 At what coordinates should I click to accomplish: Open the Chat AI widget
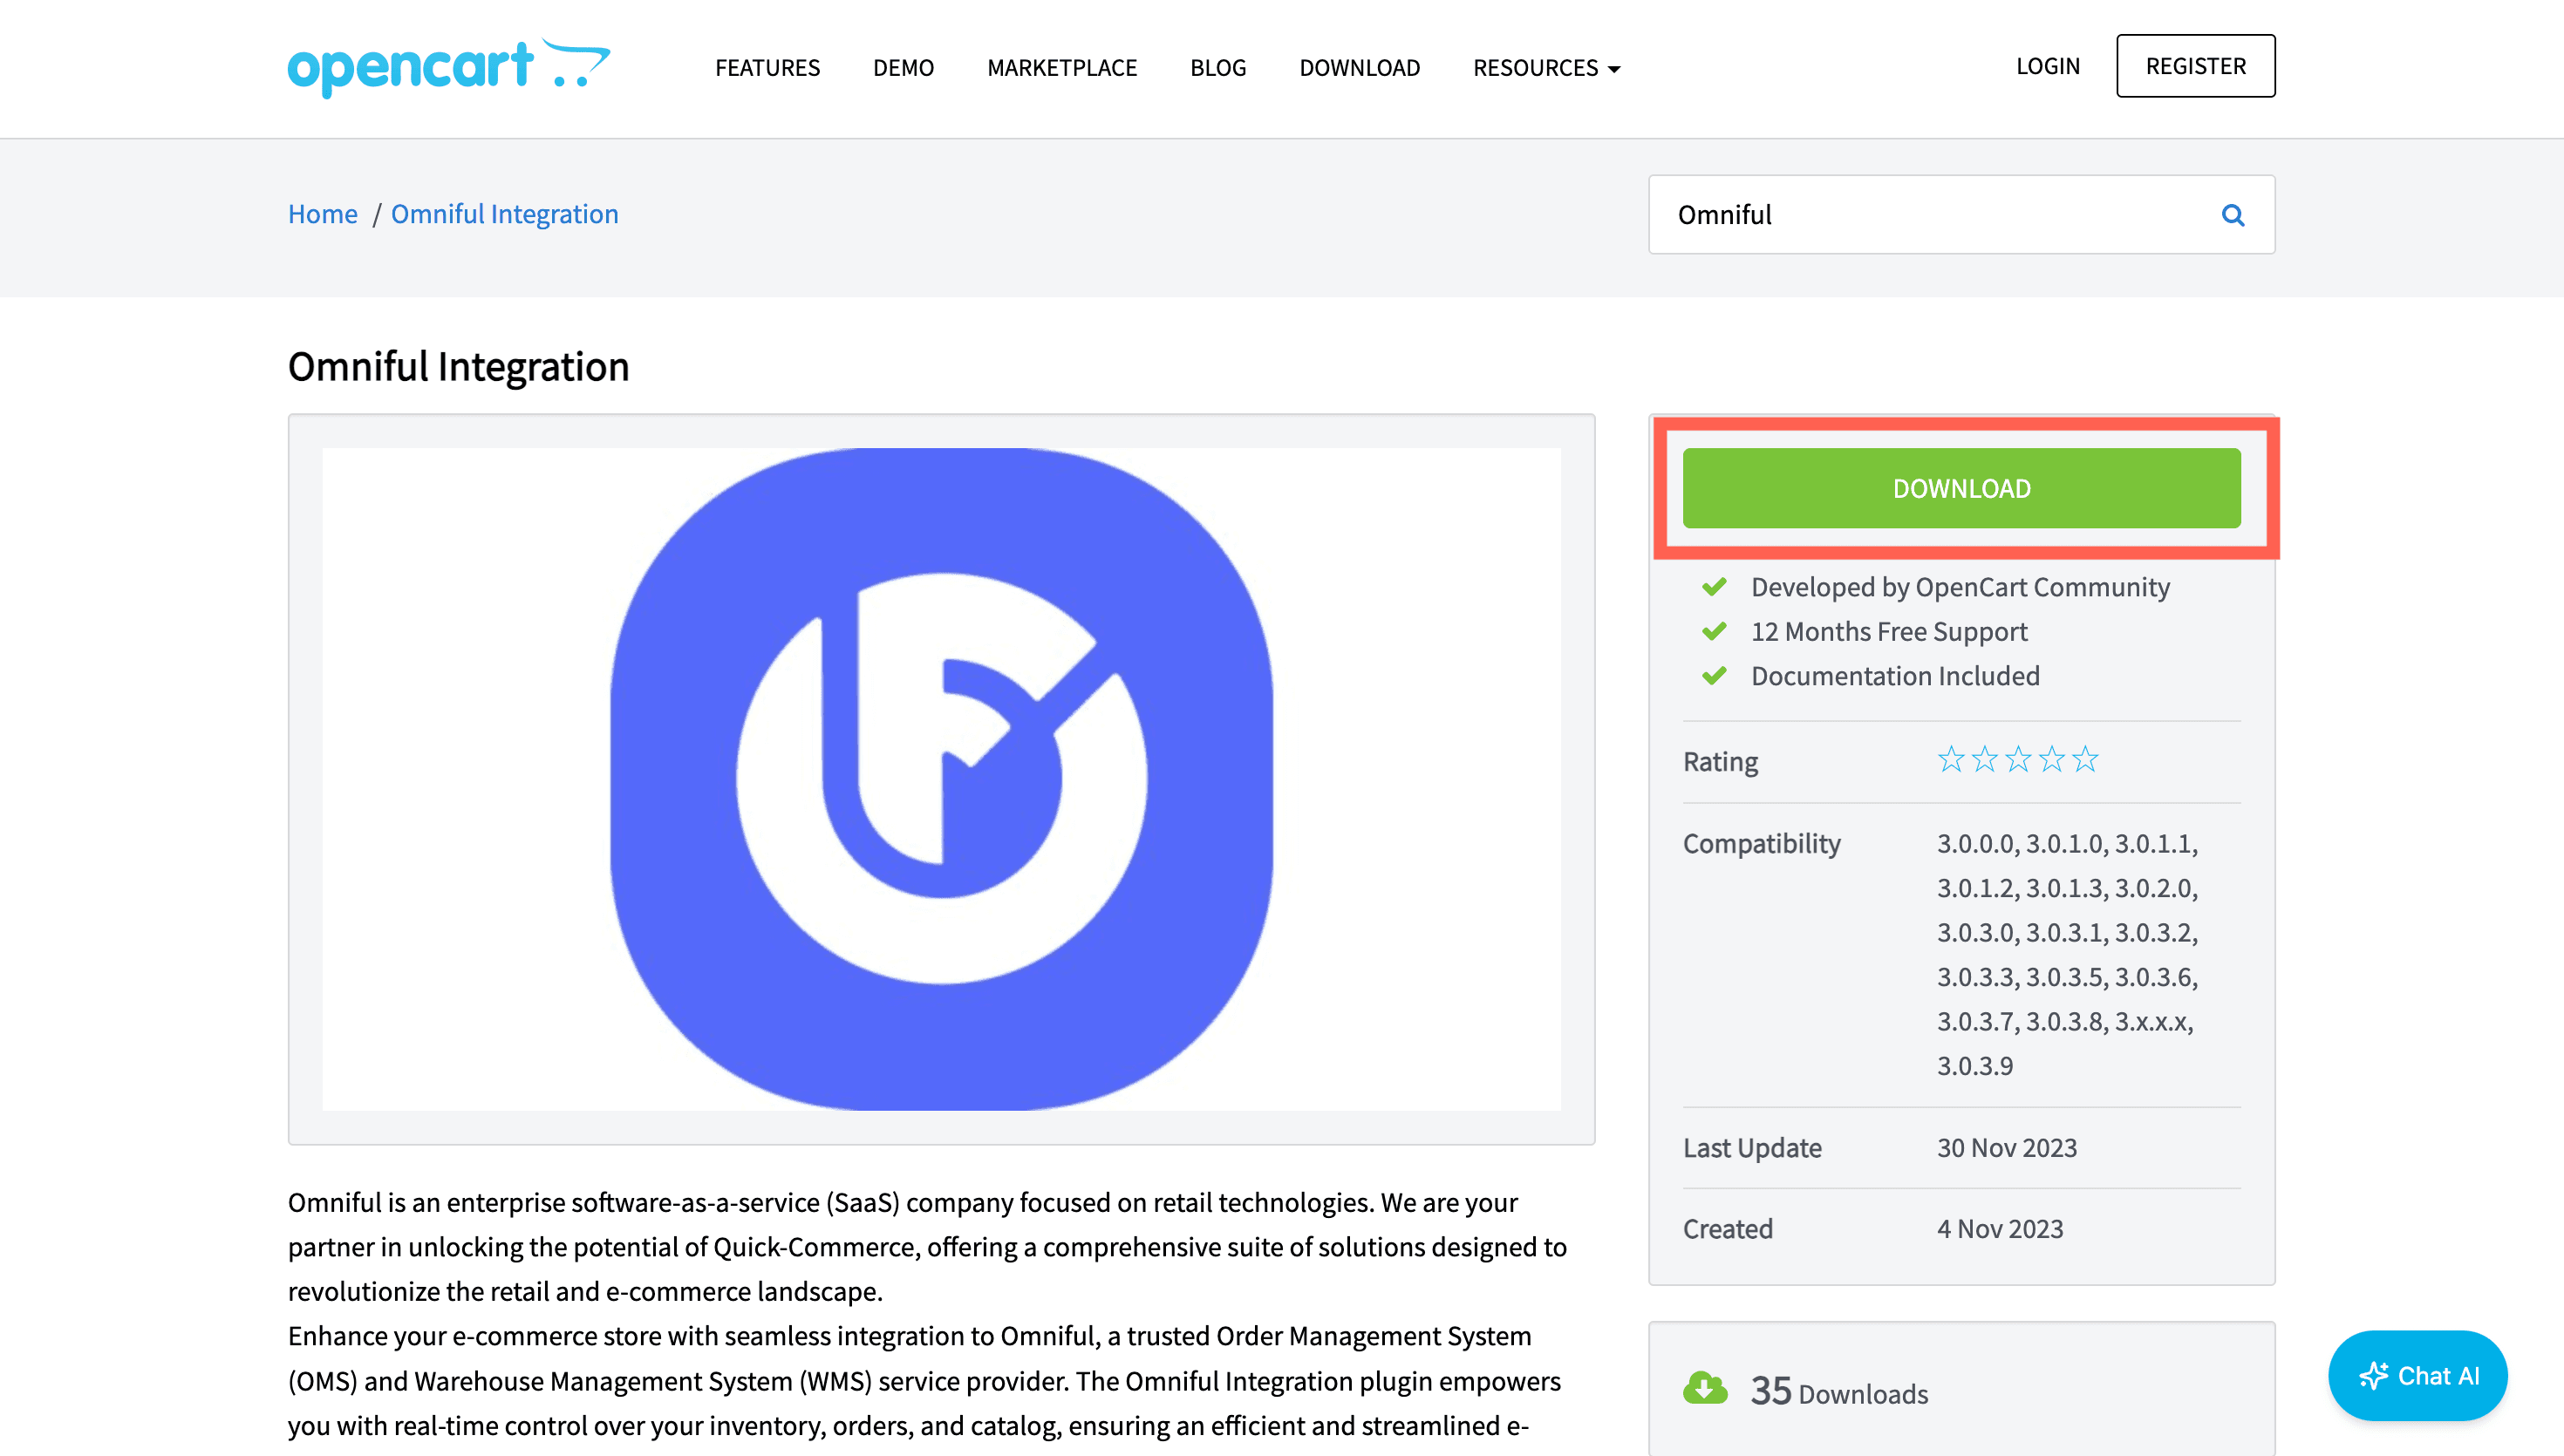pyautogui.click(x=2417, y=1376)
